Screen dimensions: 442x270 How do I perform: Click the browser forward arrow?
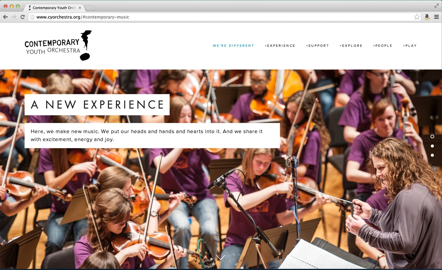click(x=14, y=17)
